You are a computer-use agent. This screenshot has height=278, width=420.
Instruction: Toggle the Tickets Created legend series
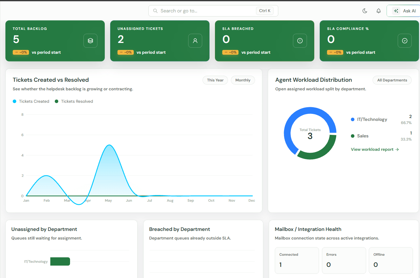pos(31,101)
